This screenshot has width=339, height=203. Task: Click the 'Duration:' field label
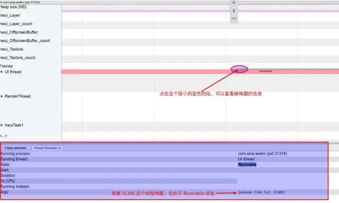pos(8,176)
